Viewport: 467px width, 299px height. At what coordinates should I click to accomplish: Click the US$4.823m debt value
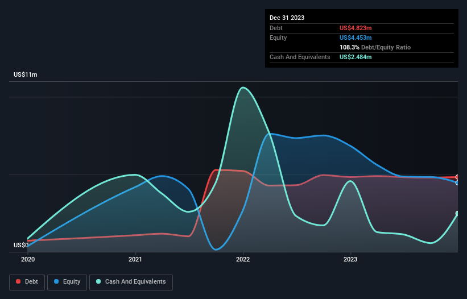pos(356,28)
